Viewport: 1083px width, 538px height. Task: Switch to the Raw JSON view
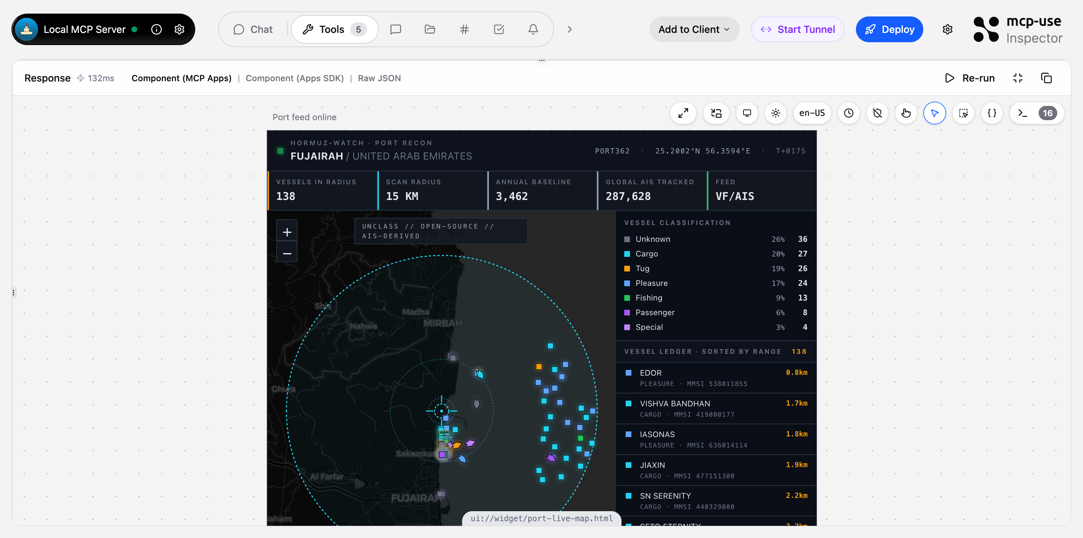click(379, 78)
